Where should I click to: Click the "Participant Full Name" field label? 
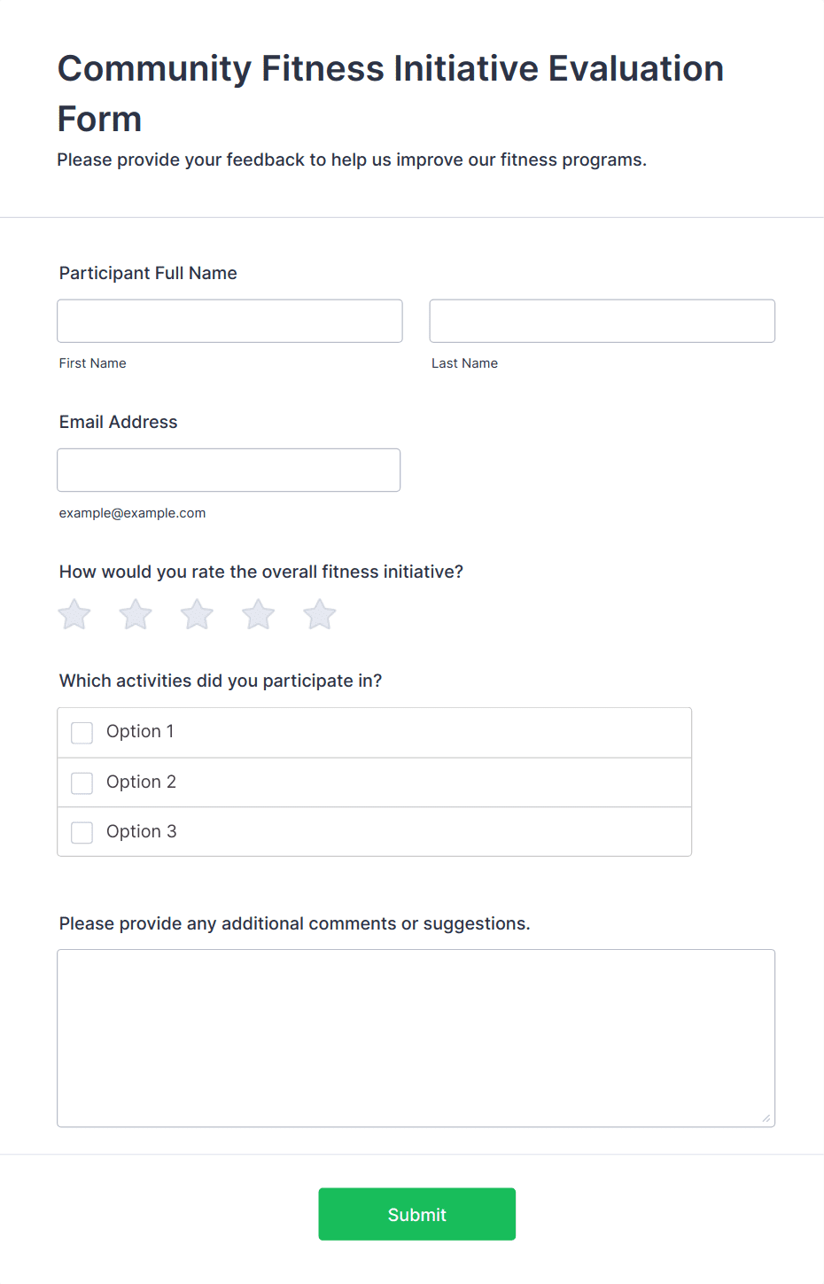pos(148,273)
